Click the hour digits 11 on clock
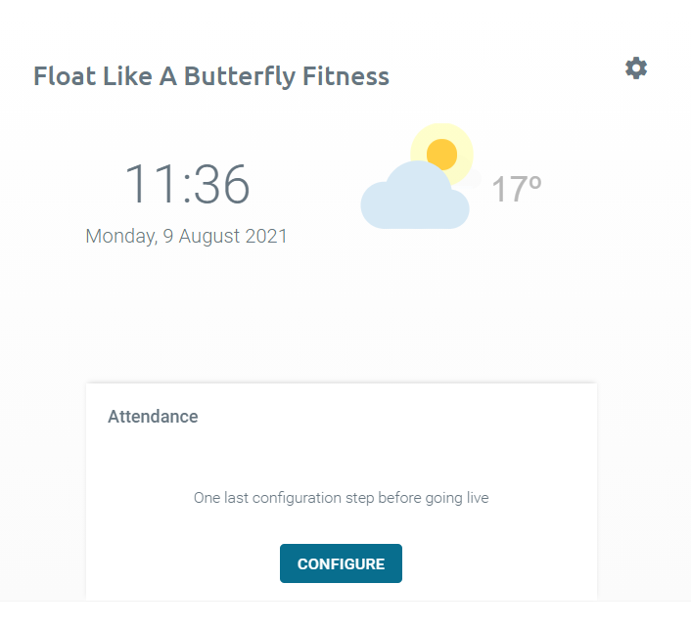691x629 pixels. (x=151, y=184)
